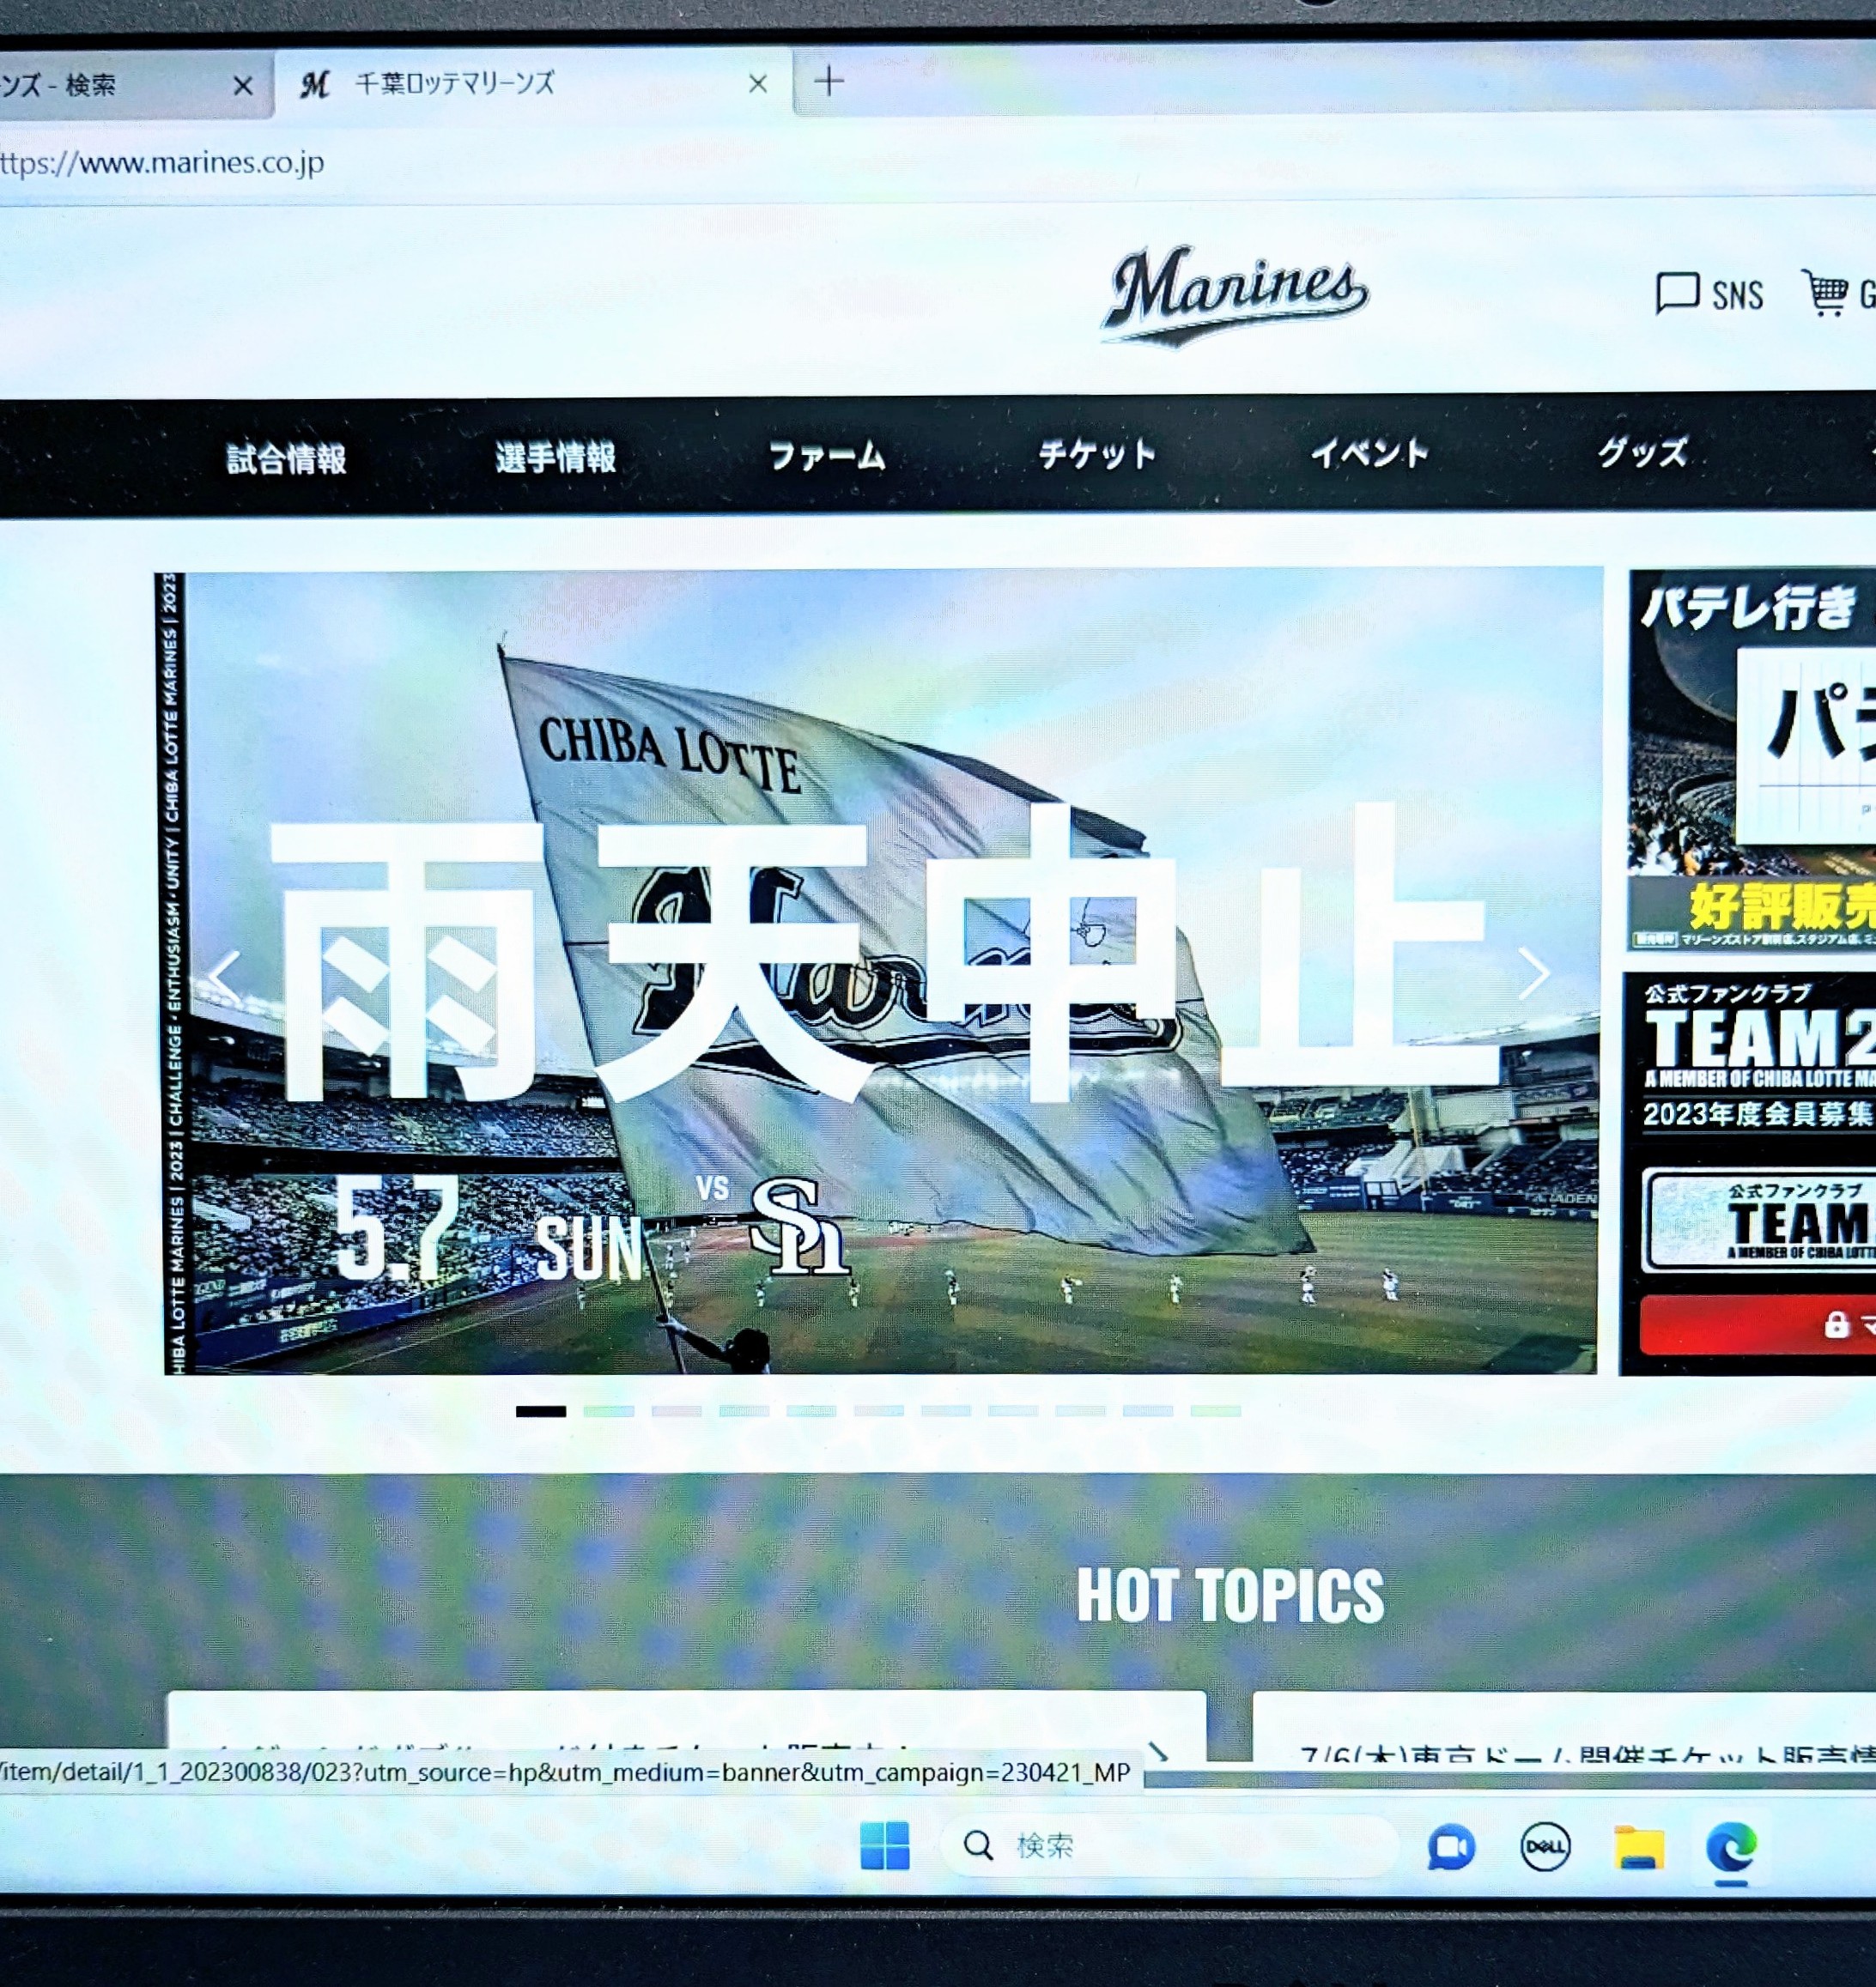Open the ファーム menu
Screen dimensions: 1876x1987
coord(827,456)
